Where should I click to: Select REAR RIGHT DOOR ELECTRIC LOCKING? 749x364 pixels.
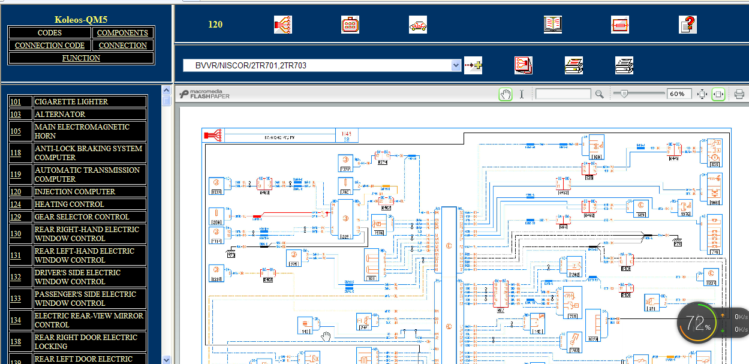[90, 342]
